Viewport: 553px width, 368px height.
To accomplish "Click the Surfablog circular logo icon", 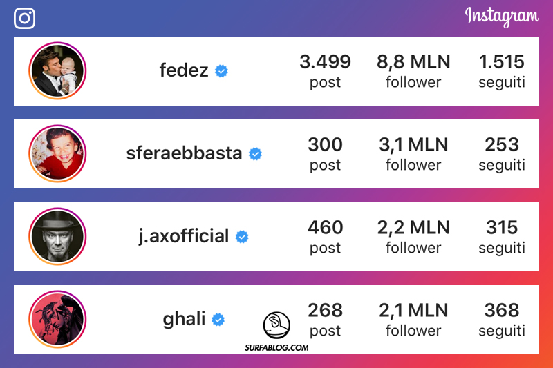I will click(276, 325).
